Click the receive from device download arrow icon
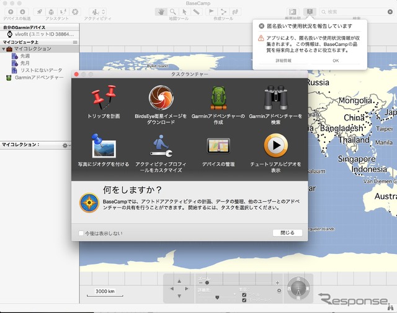Viewport: 397px width, 313px height. click(22, 12)
